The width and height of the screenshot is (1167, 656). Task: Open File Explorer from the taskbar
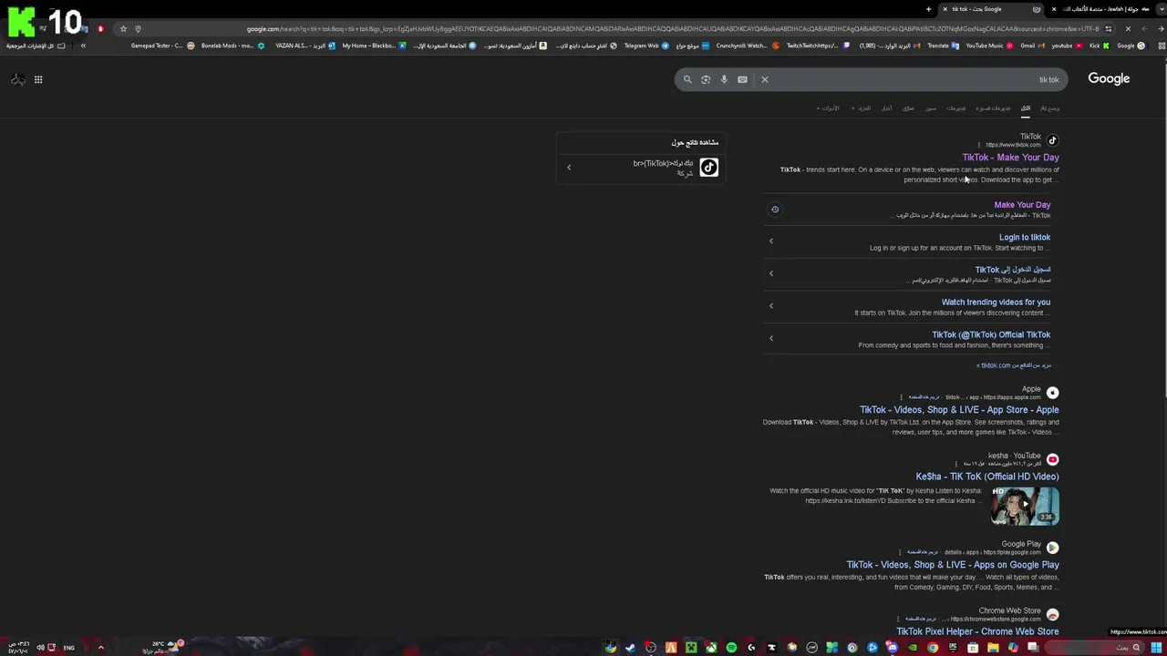(x=993, y=648)
